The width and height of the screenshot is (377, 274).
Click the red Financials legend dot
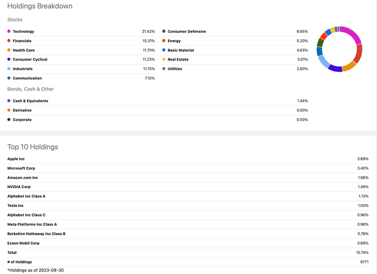(9, 41)
